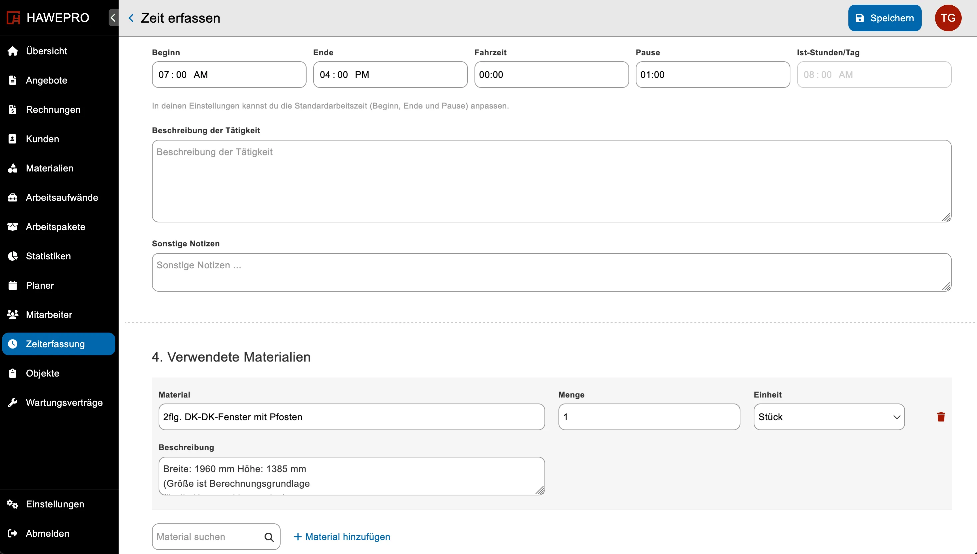Open the Beginn time picker field
Viewport: 977px width, 554px height.
click(x=229, y=75)
